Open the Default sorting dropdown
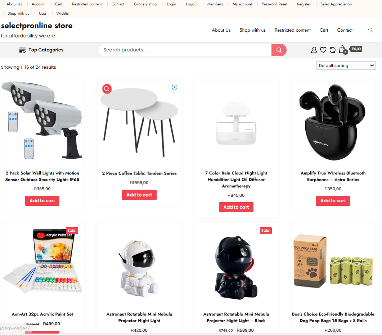The image size is (382, 335). [x=346, y=65]
